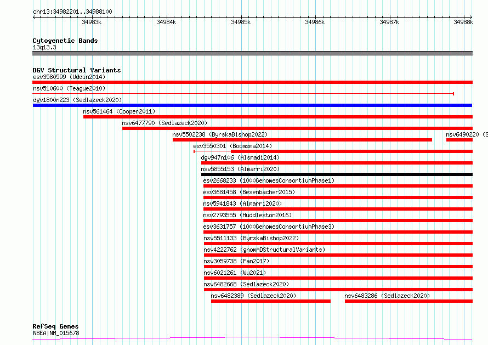488x345 pixels.
Task: Click the 34983k ruler tick label
Action: coord(92,22)
